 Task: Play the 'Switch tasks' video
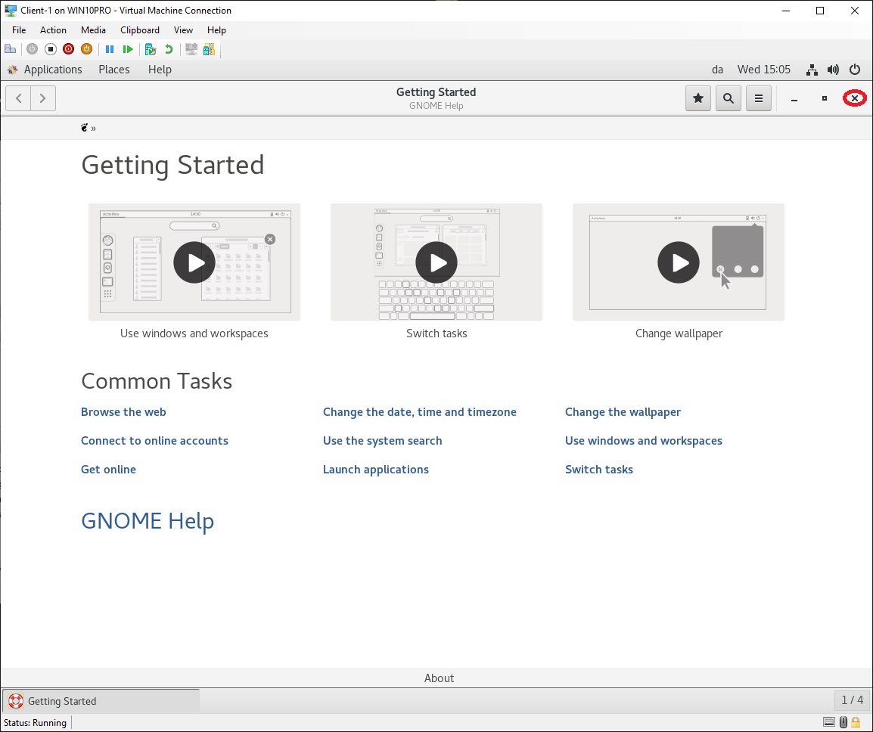(x=436, y=262)
